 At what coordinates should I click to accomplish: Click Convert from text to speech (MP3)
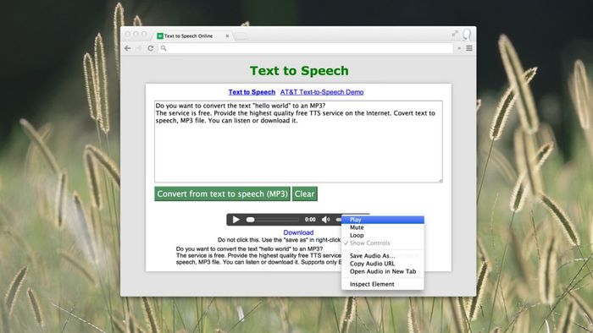222,194
